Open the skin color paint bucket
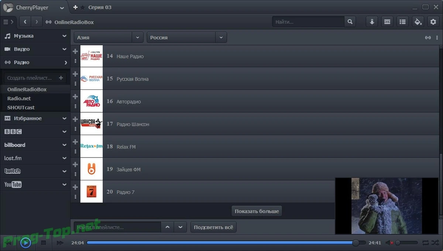The width and height of the screenshot is (443, 251). click(418, 22)
